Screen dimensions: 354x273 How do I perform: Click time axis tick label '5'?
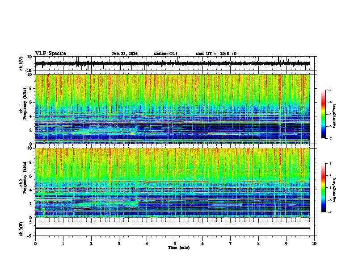click(175, 244)
